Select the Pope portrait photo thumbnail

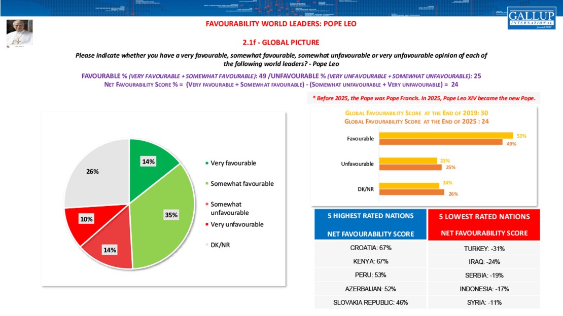(x=19, y=33)
